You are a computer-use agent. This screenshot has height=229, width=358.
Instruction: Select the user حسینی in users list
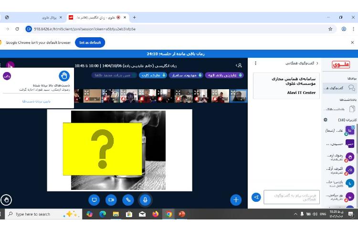(x=340, y=144)
